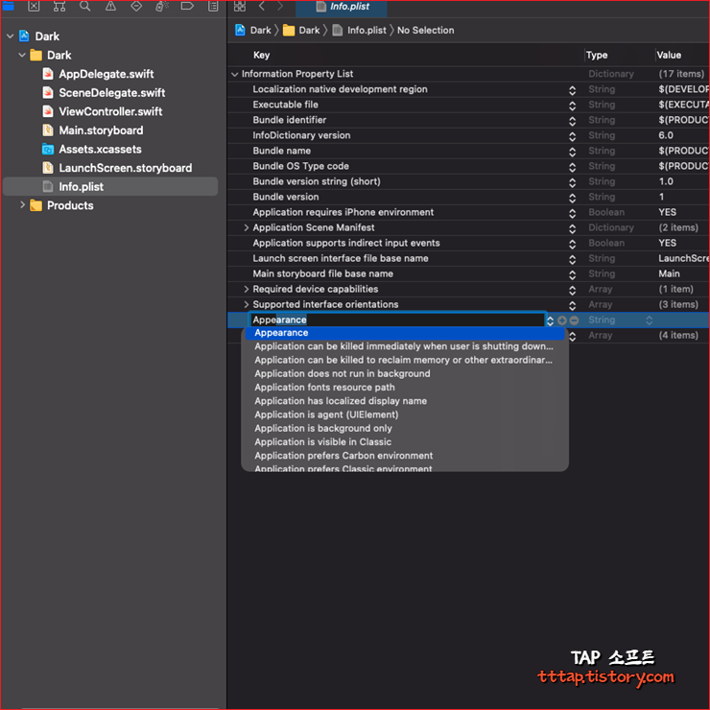The image size is (710, 710).
Task: Open ViewController.swift in the navigator
Action: point(110,111)
